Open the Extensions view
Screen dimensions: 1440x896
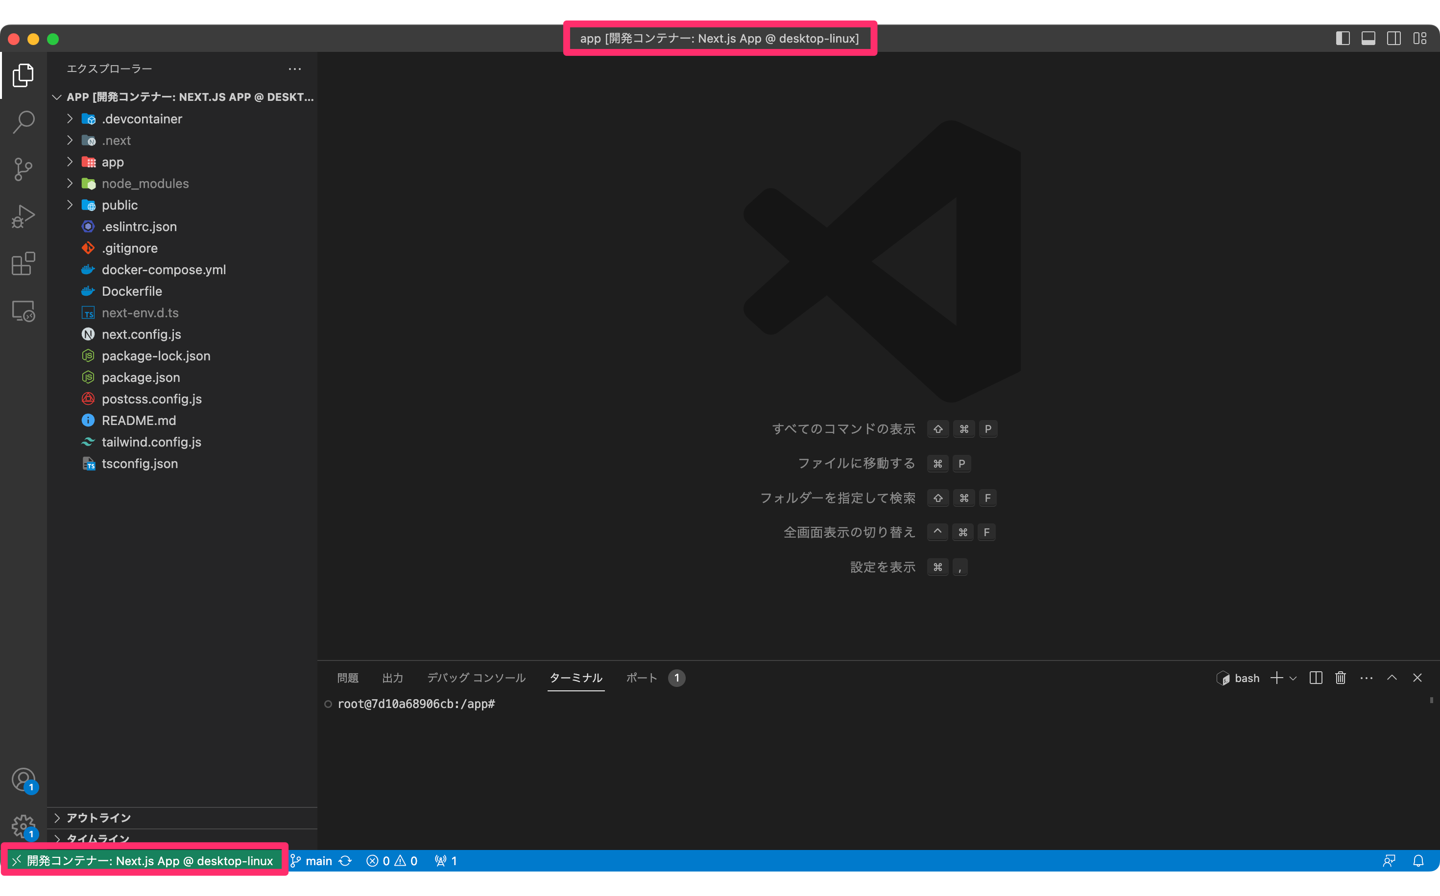tap(23, 264)
